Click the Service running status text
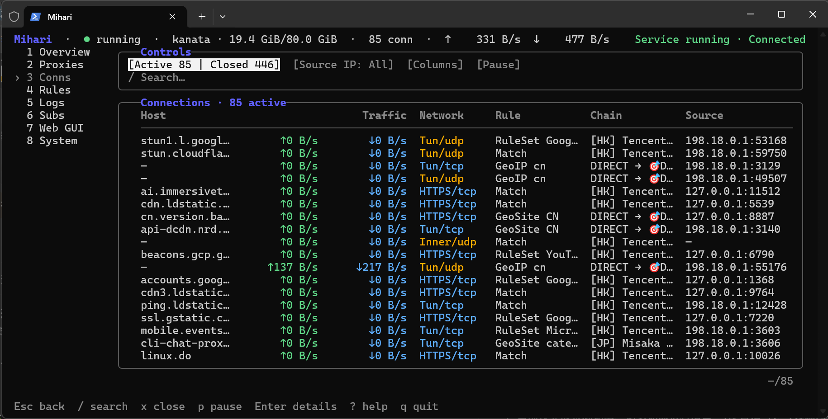Screen dimensions: 828x419 (682, 39)
